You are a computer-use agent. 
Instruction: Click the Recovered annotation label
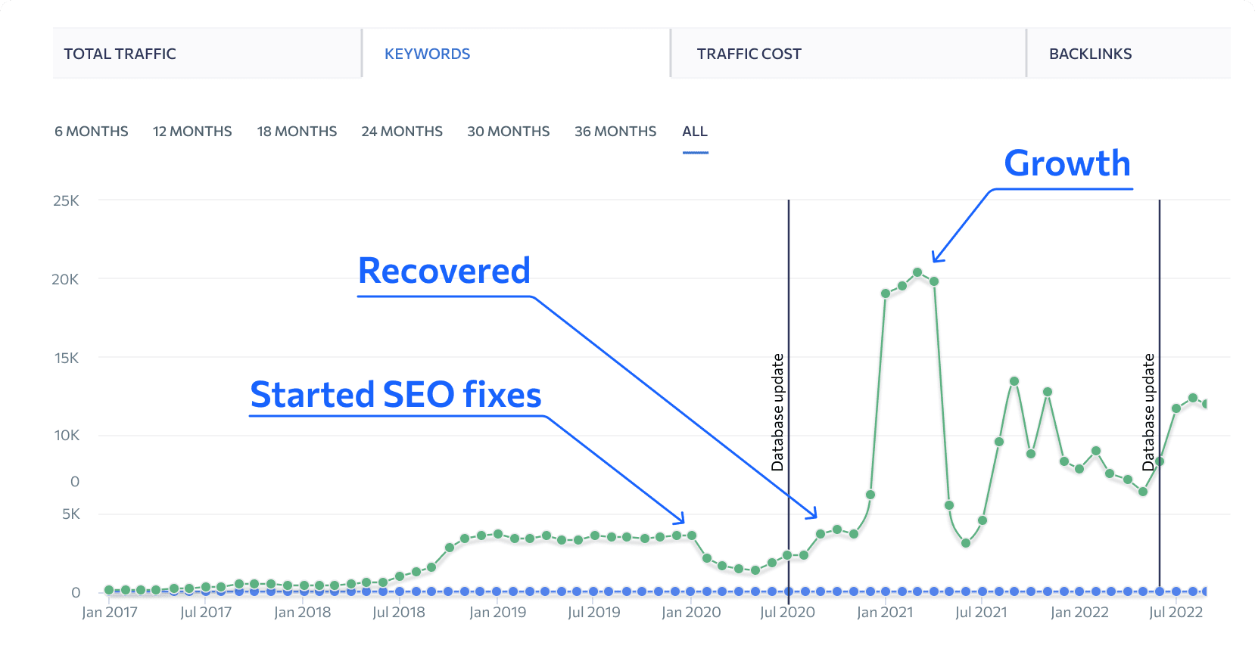coord(444,270)
